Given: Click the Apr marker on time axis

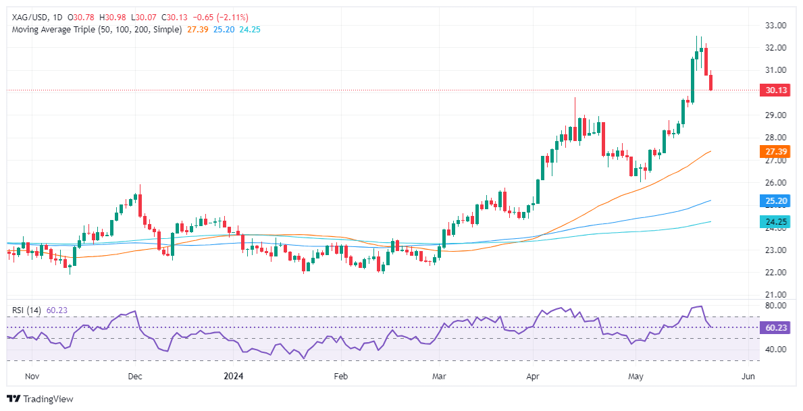Looking at the screenshot, I should click(x=534, y=376).
